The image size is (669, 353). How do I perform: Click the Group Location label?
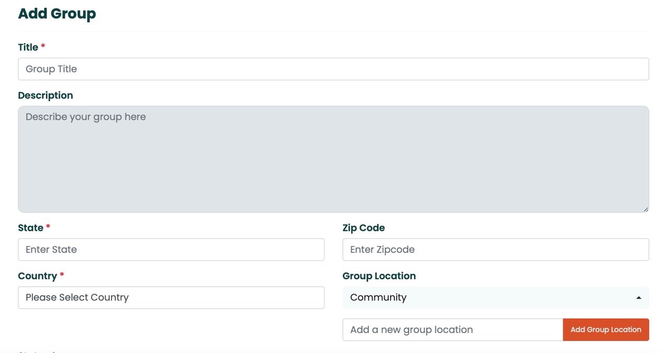point(379,276)
